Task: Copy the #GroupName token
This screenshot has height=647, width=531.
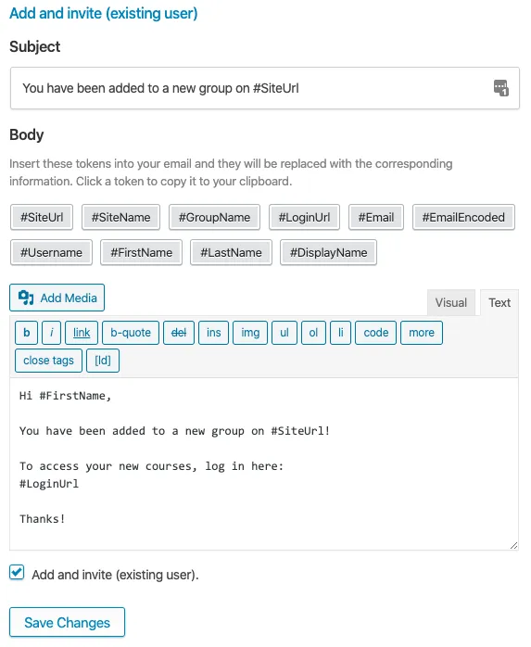Action: click(214, 217)
